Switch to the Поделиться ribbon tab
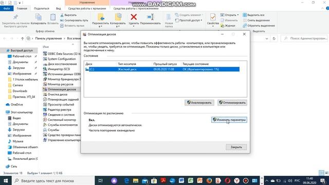Viewport: 329px width, 185px height. point(42,9)
